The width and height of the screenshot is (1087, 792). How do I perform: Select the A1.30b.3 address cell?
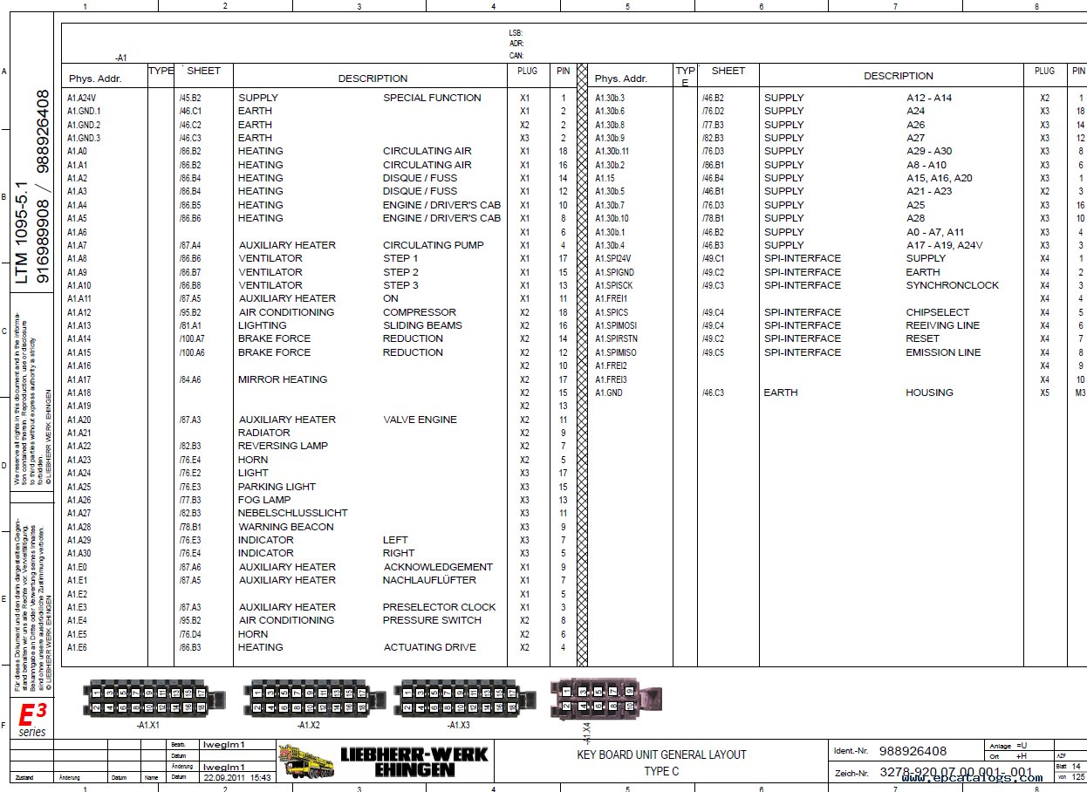coord(610,99)
